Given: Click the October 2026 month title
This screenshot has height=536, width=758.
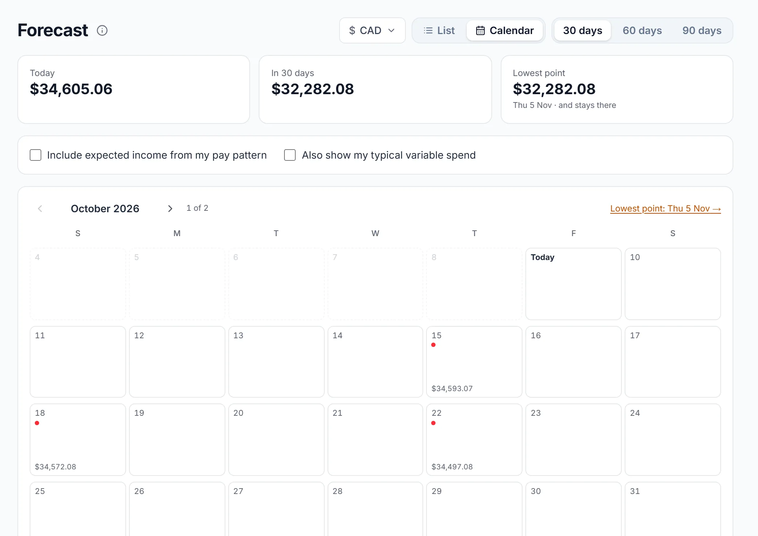Looking at the screenshot, I should (x=105, y=209).
